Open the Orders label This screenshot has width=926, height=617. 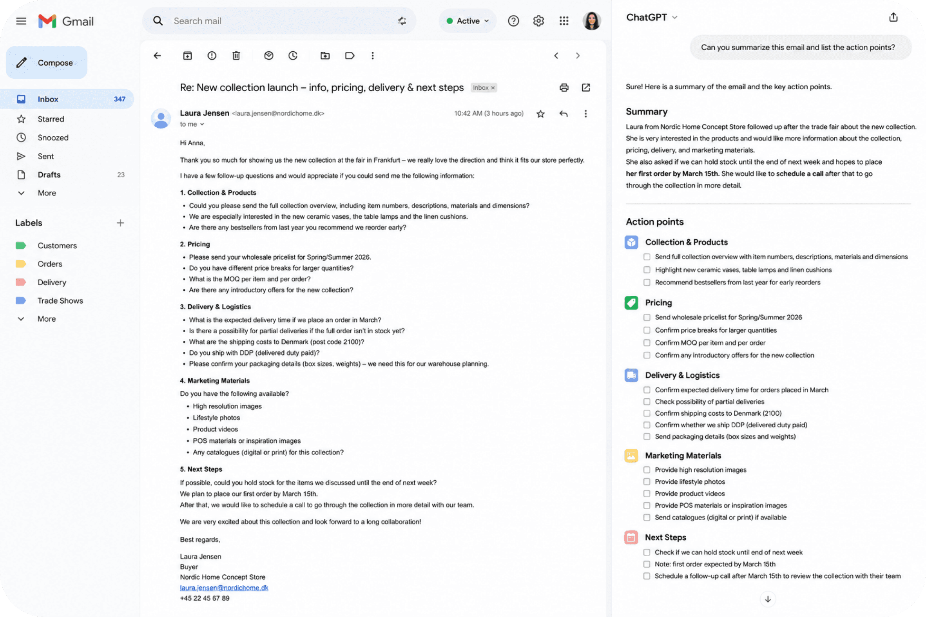coord(50,264)
